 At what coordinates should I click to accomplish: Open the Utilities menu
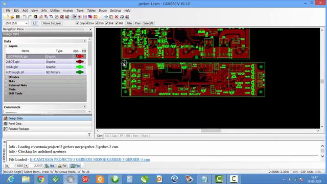(55, 10)
